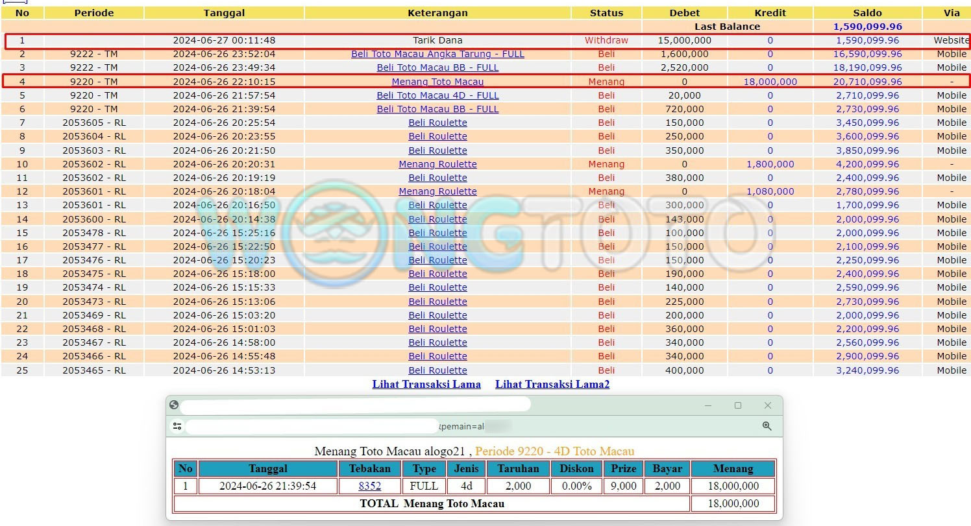
Task: Open Beli Toto Macau 4D - FULL link
Action: pyautogui.click(x=437, y=95)
